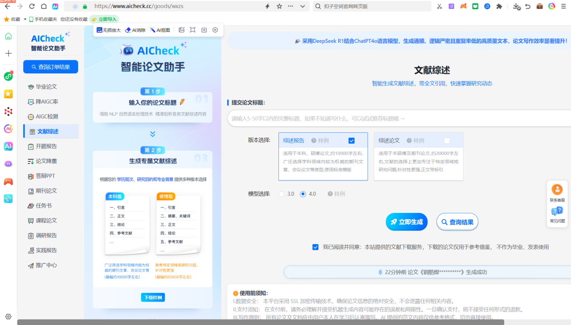Click the browser back arrow

click(8, 6)
